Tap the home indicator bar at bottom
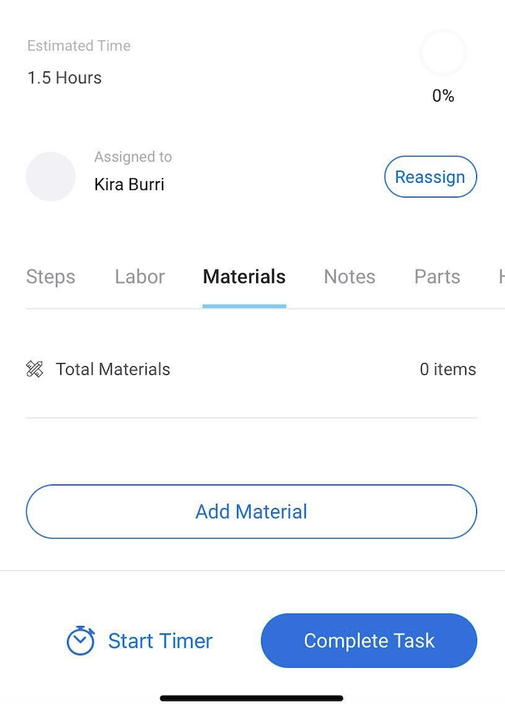 click(252, 697)
